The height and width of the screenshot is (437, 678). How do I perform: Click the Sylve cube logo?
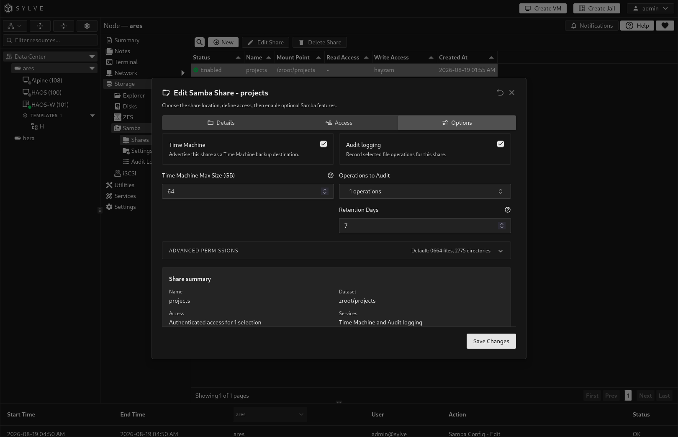8,8
